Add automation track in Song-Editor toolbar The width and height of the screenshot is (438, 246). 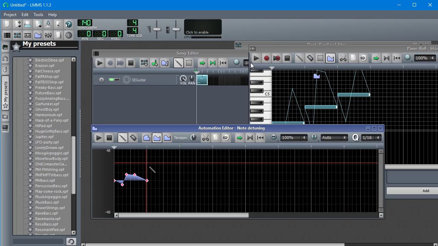165,63
